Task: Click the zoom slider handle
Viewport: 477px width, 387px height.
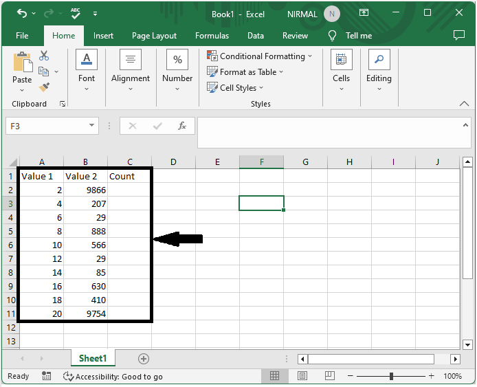Action: click(391, 376)
